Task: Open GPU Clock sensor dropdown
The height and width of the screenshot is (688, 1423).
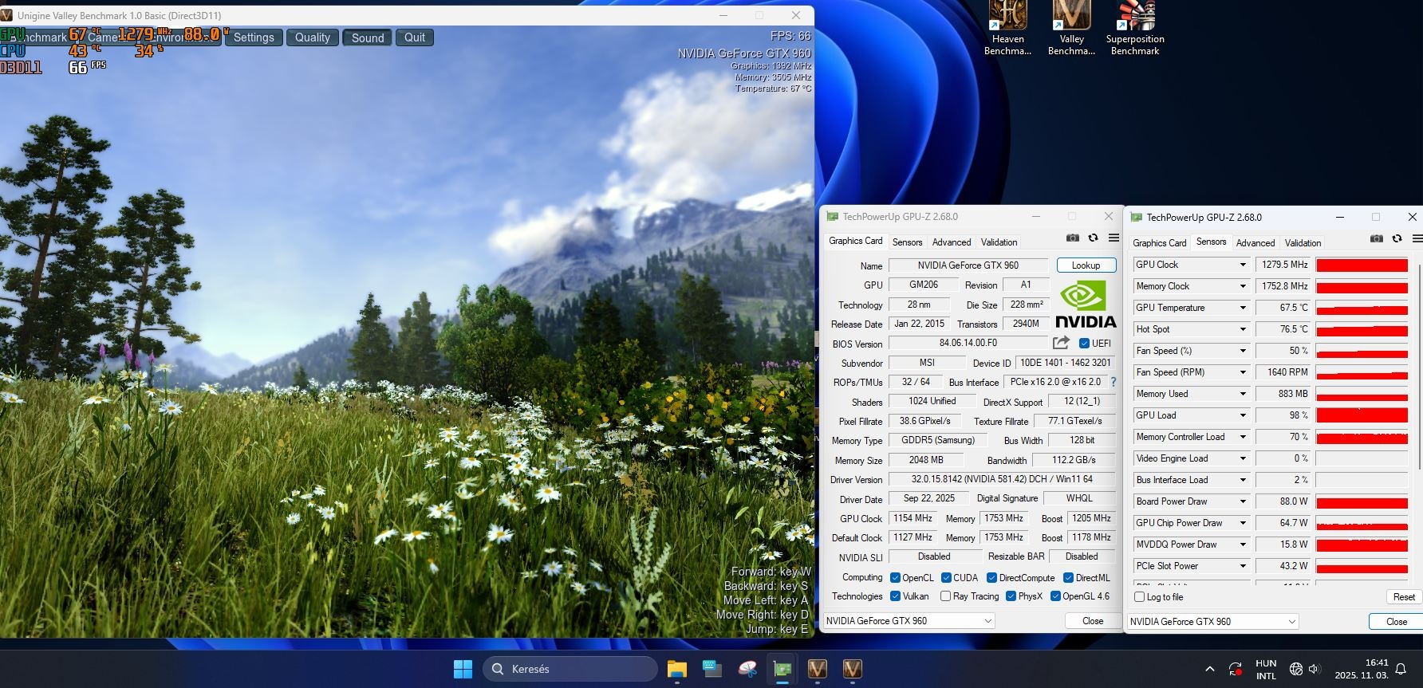Action: coord(1242,265)
